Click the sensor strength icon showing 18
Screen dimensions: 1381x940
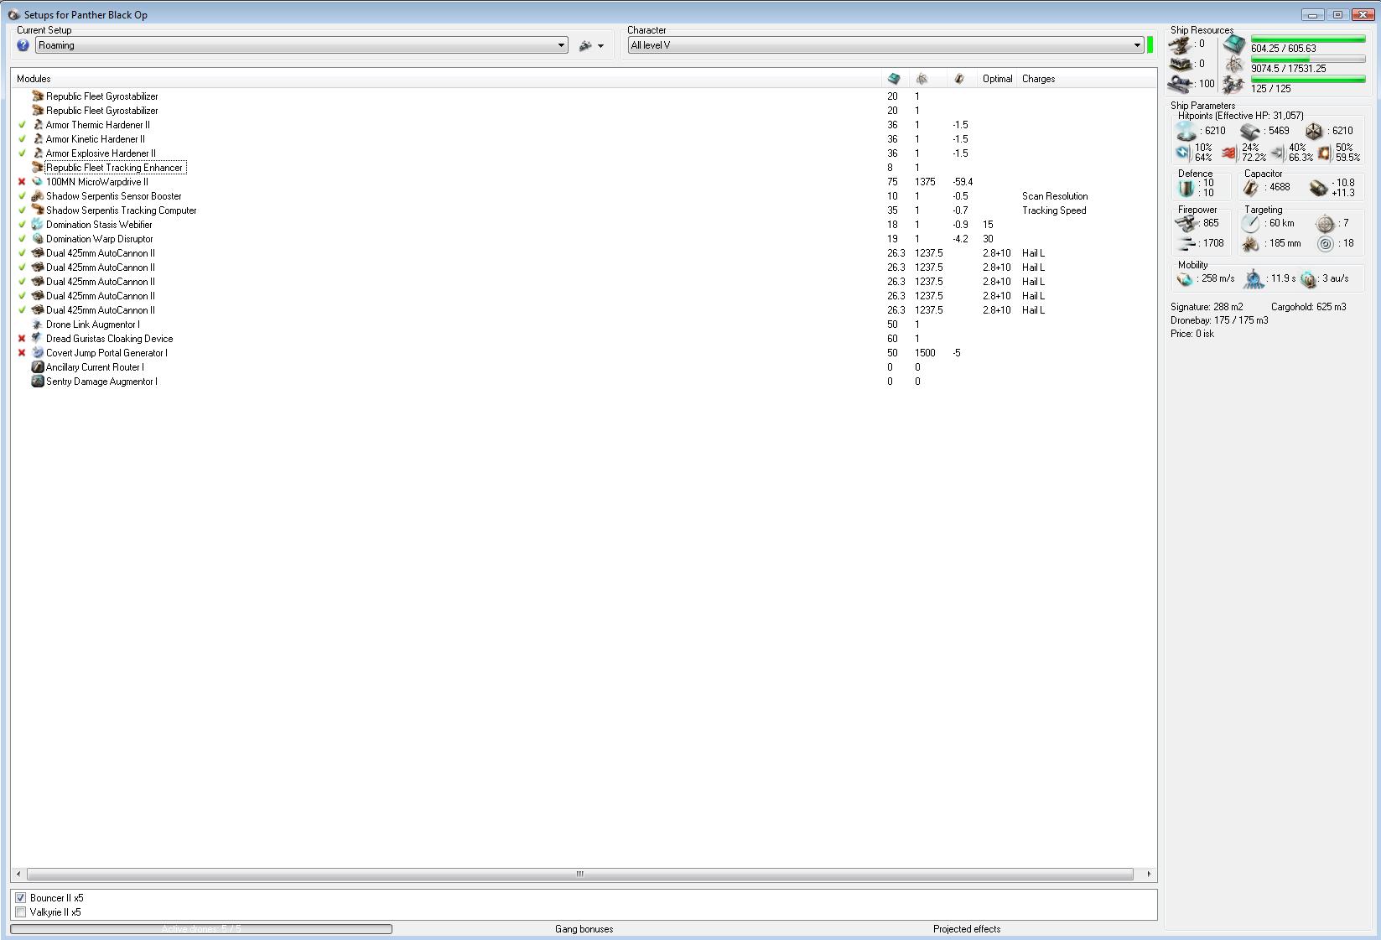click(x=1325, y=244)
